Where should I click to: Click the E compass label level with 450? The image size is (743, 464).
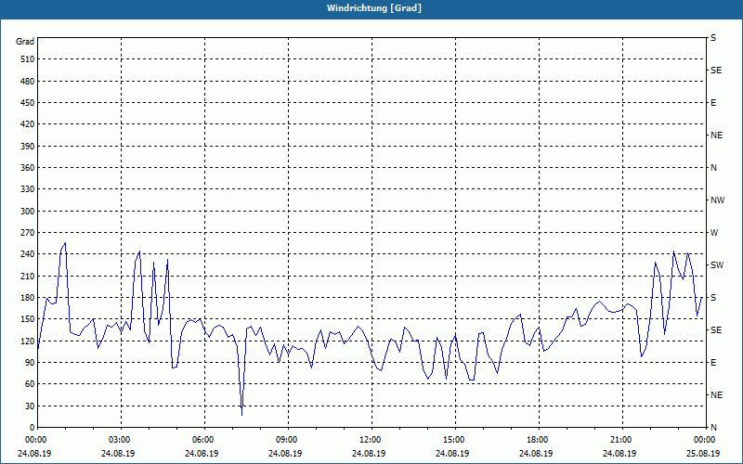[x=713, y=103]
